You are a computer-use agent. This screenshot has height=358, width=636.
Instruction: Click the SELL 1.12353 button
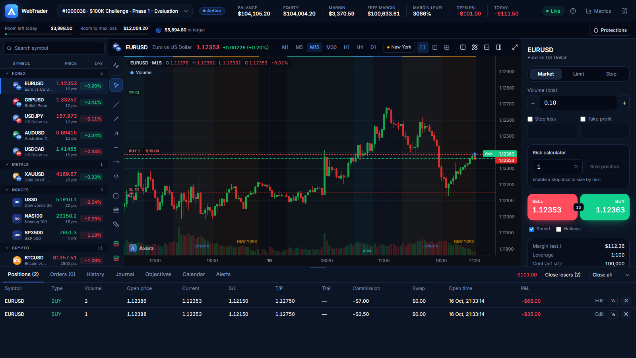tap(553, 207)
